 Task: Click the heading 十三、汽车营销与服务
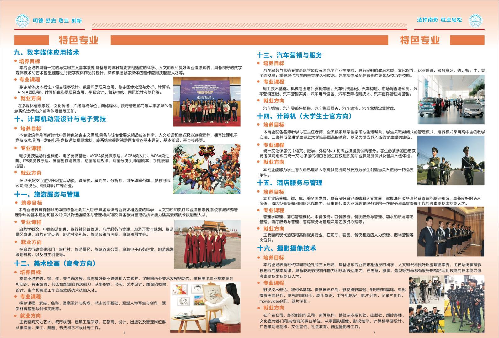click(289, 55)
